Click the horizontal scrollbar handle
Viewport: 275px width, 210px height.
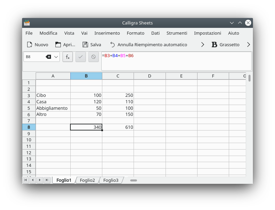pos(133,180)
